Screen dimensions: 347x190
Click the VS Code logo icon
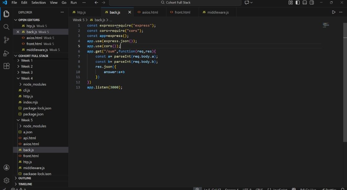[x=4, y=3]
